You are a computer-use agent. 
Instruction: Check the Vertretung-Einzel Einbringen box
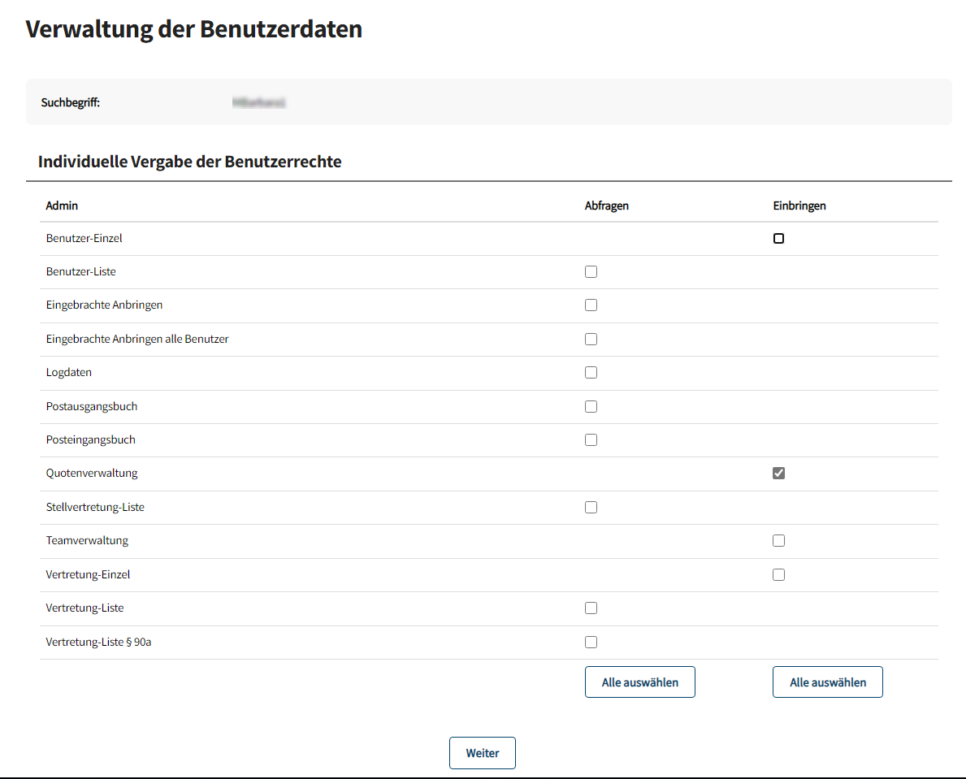pos(778,575)
